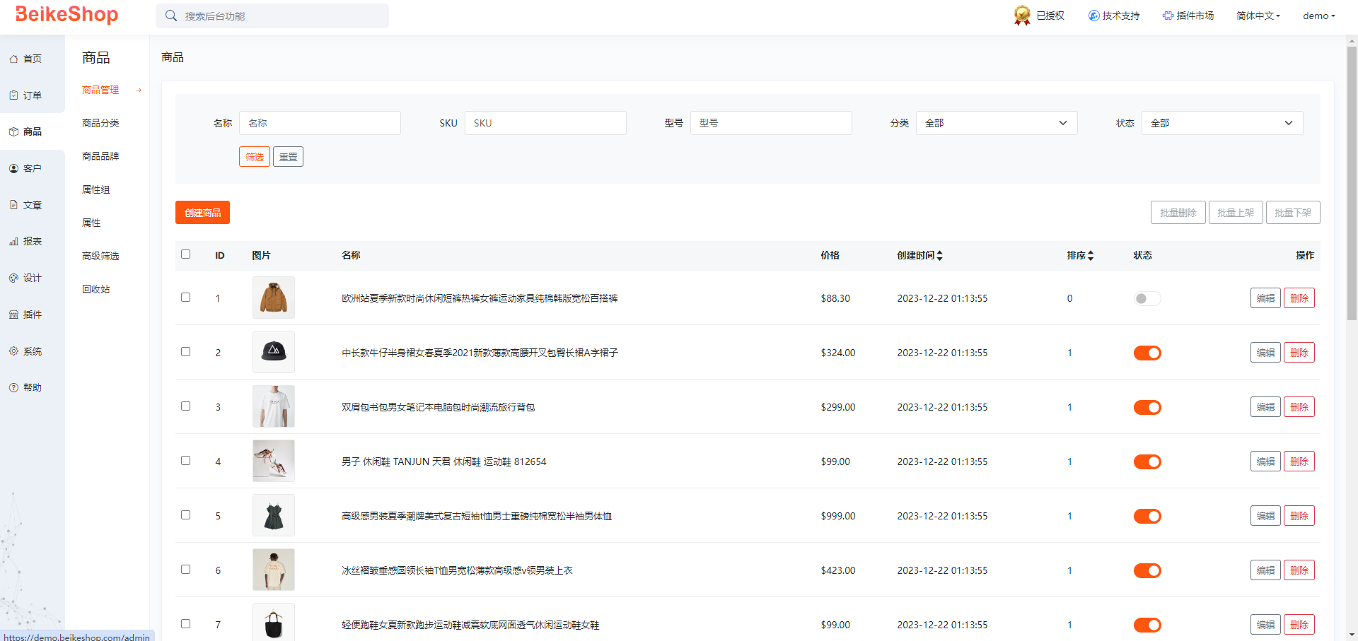Viewport: 1358px width, 641px height.
Task: Click 编辑 for product ID 2
Action: [x=1265, y=353]
